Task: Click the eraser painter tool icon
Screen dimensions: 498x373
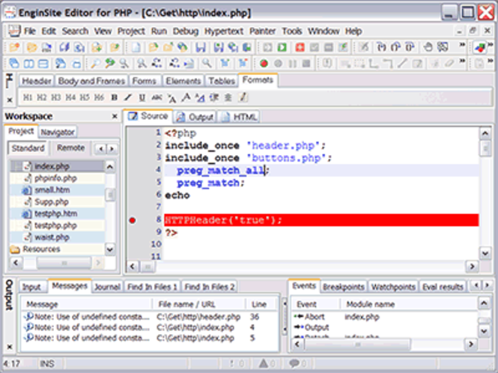Action: (449, 64)
